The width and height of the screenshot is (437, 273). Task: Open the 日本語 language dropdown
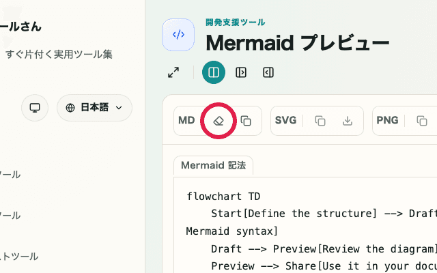click(94, 108)
